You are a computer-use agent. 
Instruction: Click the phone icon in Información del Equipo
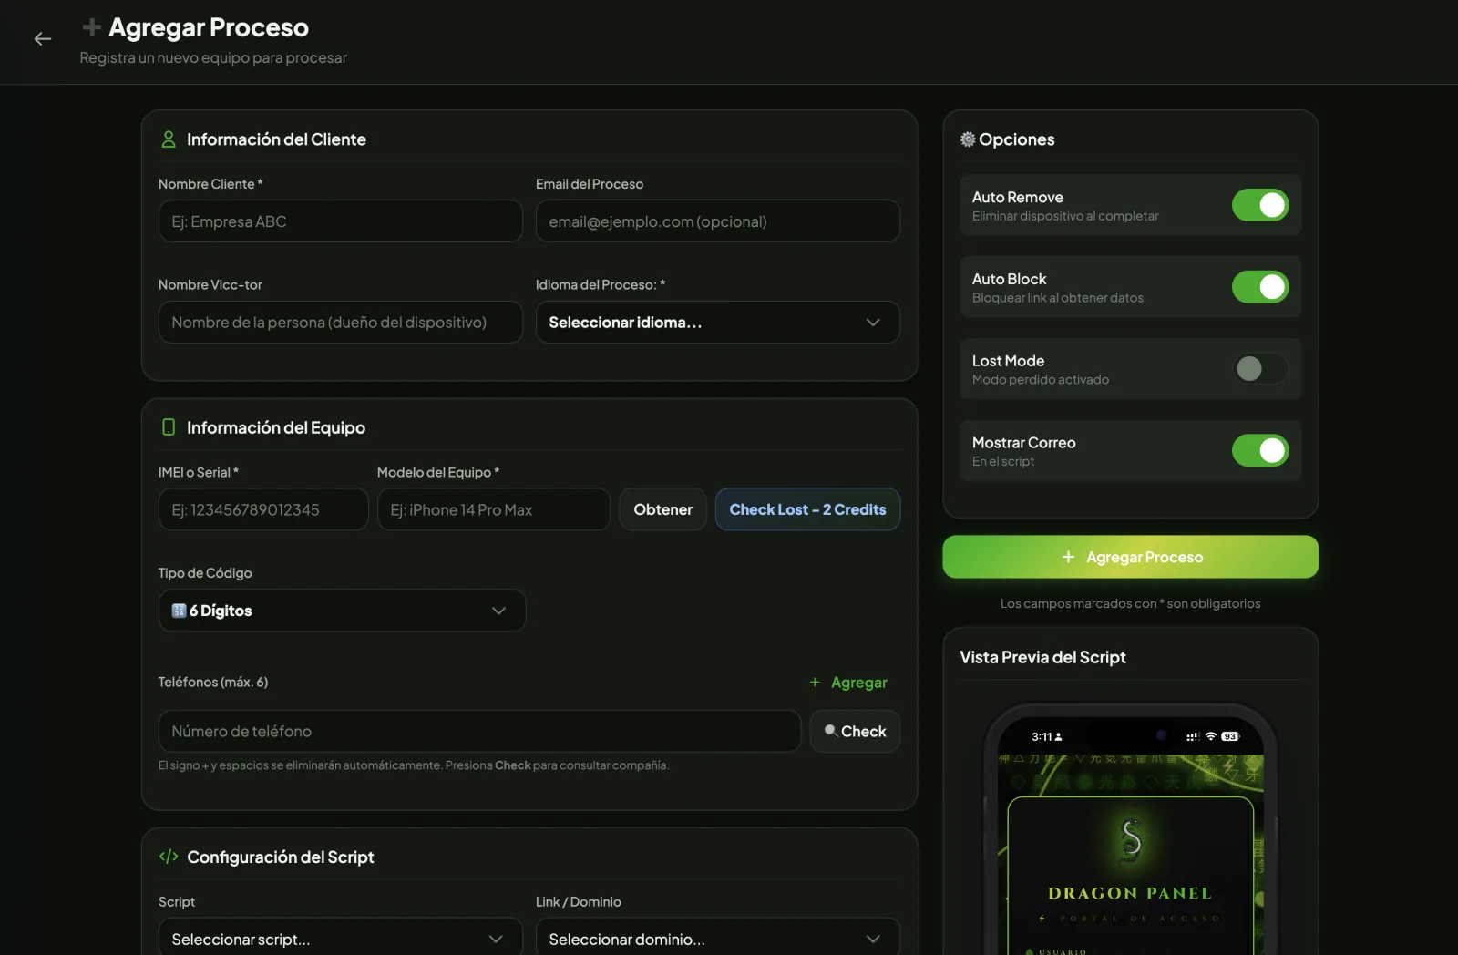tap(169, 427)
